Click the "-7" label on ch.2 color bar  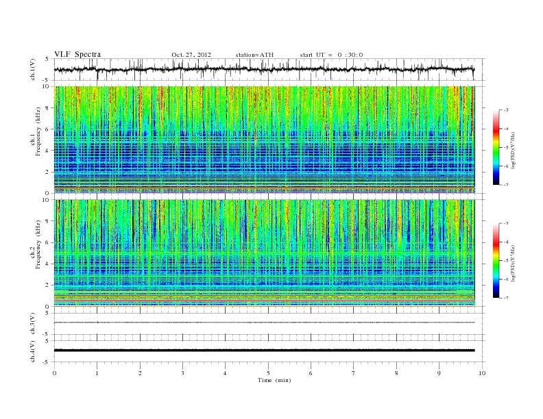[505, 298]
